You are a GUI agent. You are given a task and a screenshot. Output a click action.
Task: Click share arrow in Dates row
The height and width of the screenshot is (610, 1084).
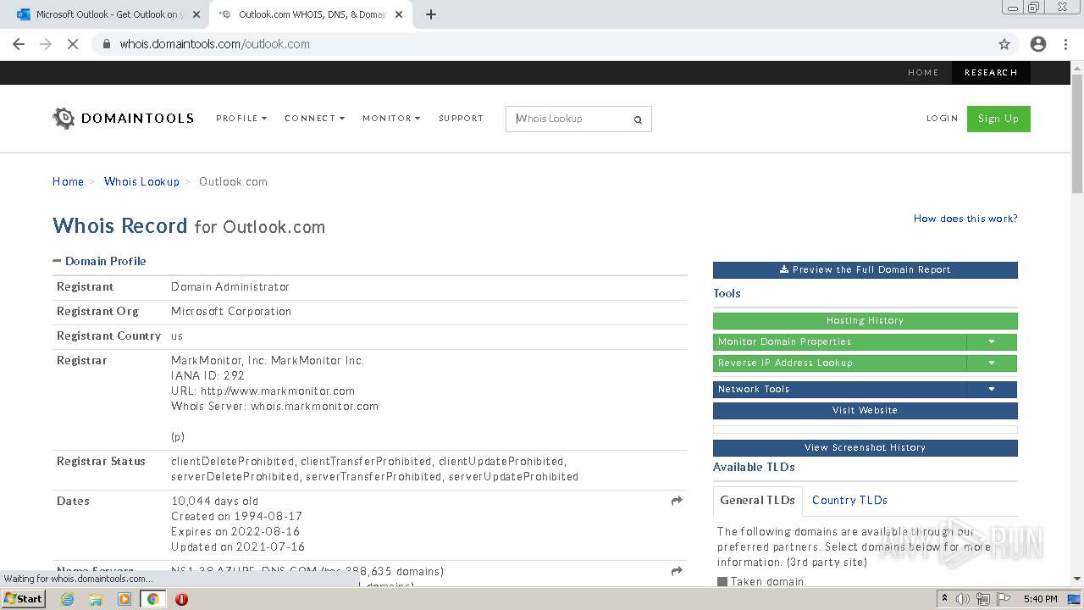[677, 501]
